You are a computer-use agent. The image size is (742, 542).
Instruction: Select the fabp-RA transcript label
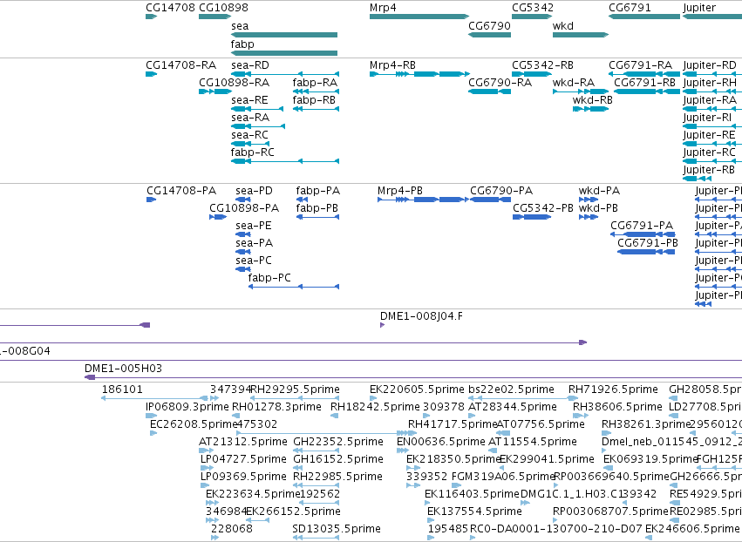point(315,83)
